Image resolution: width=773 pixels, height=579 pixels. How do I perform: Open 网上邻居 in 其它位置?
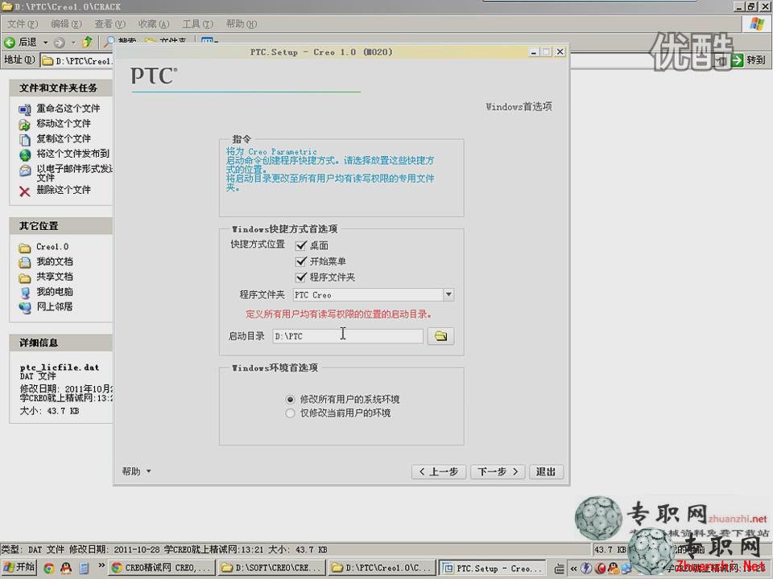(55, 306)
